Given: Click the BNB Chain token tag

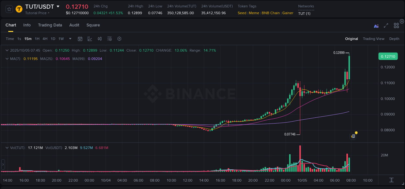Looking at the screenshot, I should (x=271, y=13).
